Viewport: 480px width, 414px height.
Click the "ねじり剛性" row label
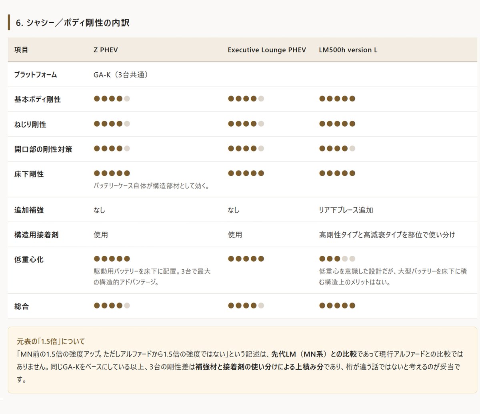[x=30, y=124]
